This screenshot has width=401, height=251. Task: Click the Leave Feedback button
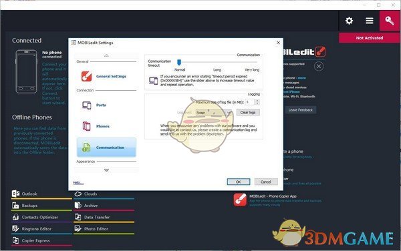[x=301, y=110]
